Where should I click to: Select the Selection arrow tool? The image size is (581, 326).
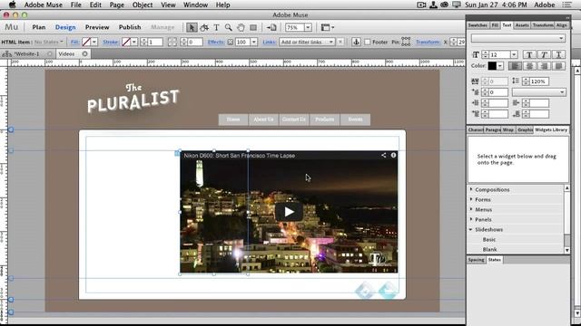pos(192,27)
